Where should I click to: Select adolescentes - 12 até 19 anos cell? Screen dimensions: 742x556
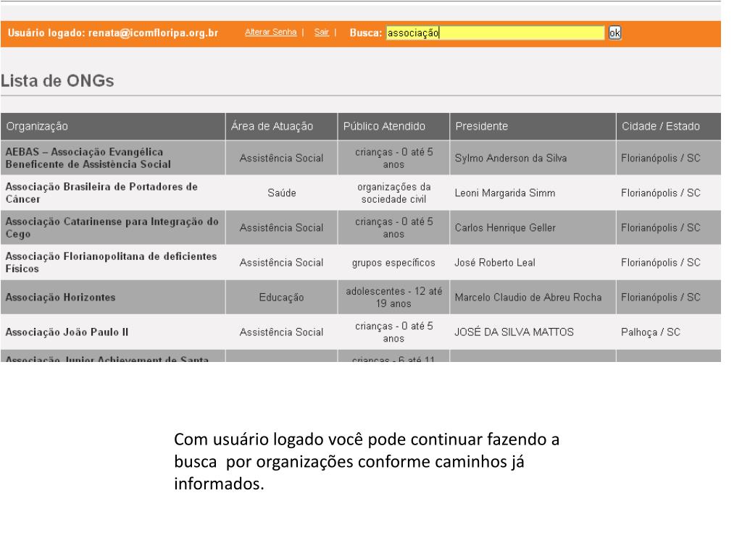(x=393, y=298)
